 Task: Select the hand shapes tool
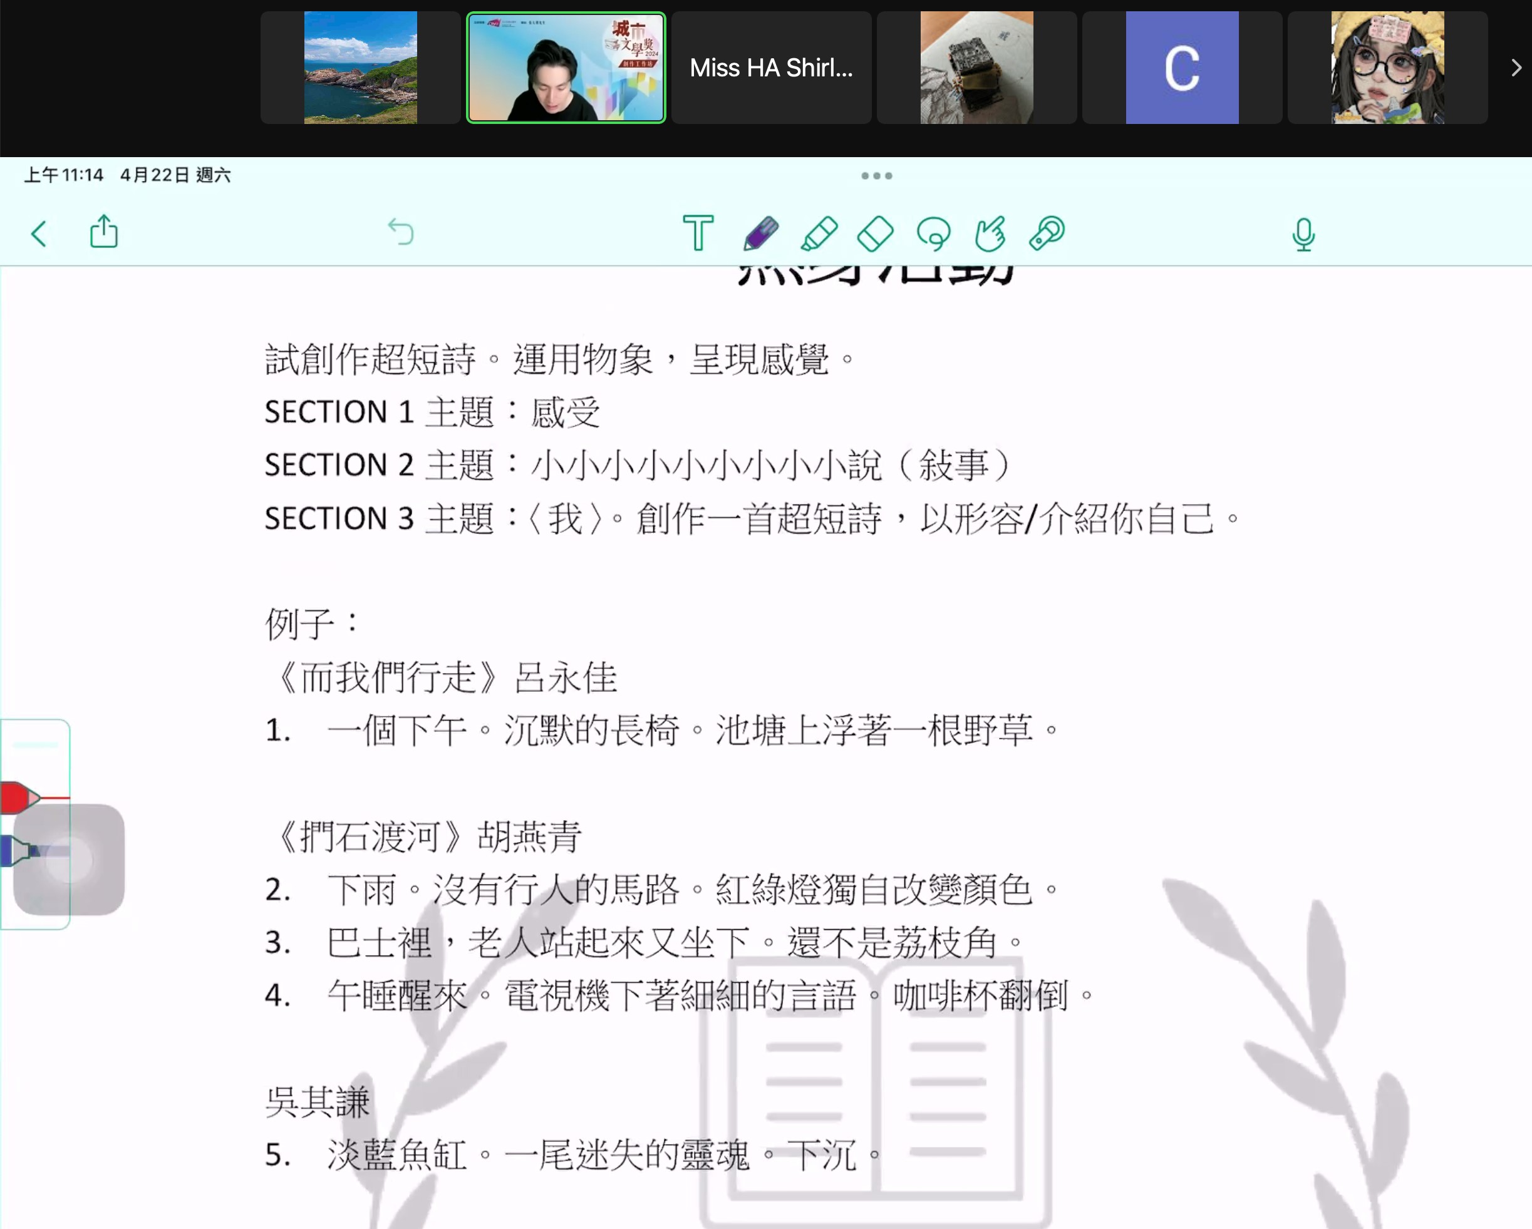[x=990, y=233]
